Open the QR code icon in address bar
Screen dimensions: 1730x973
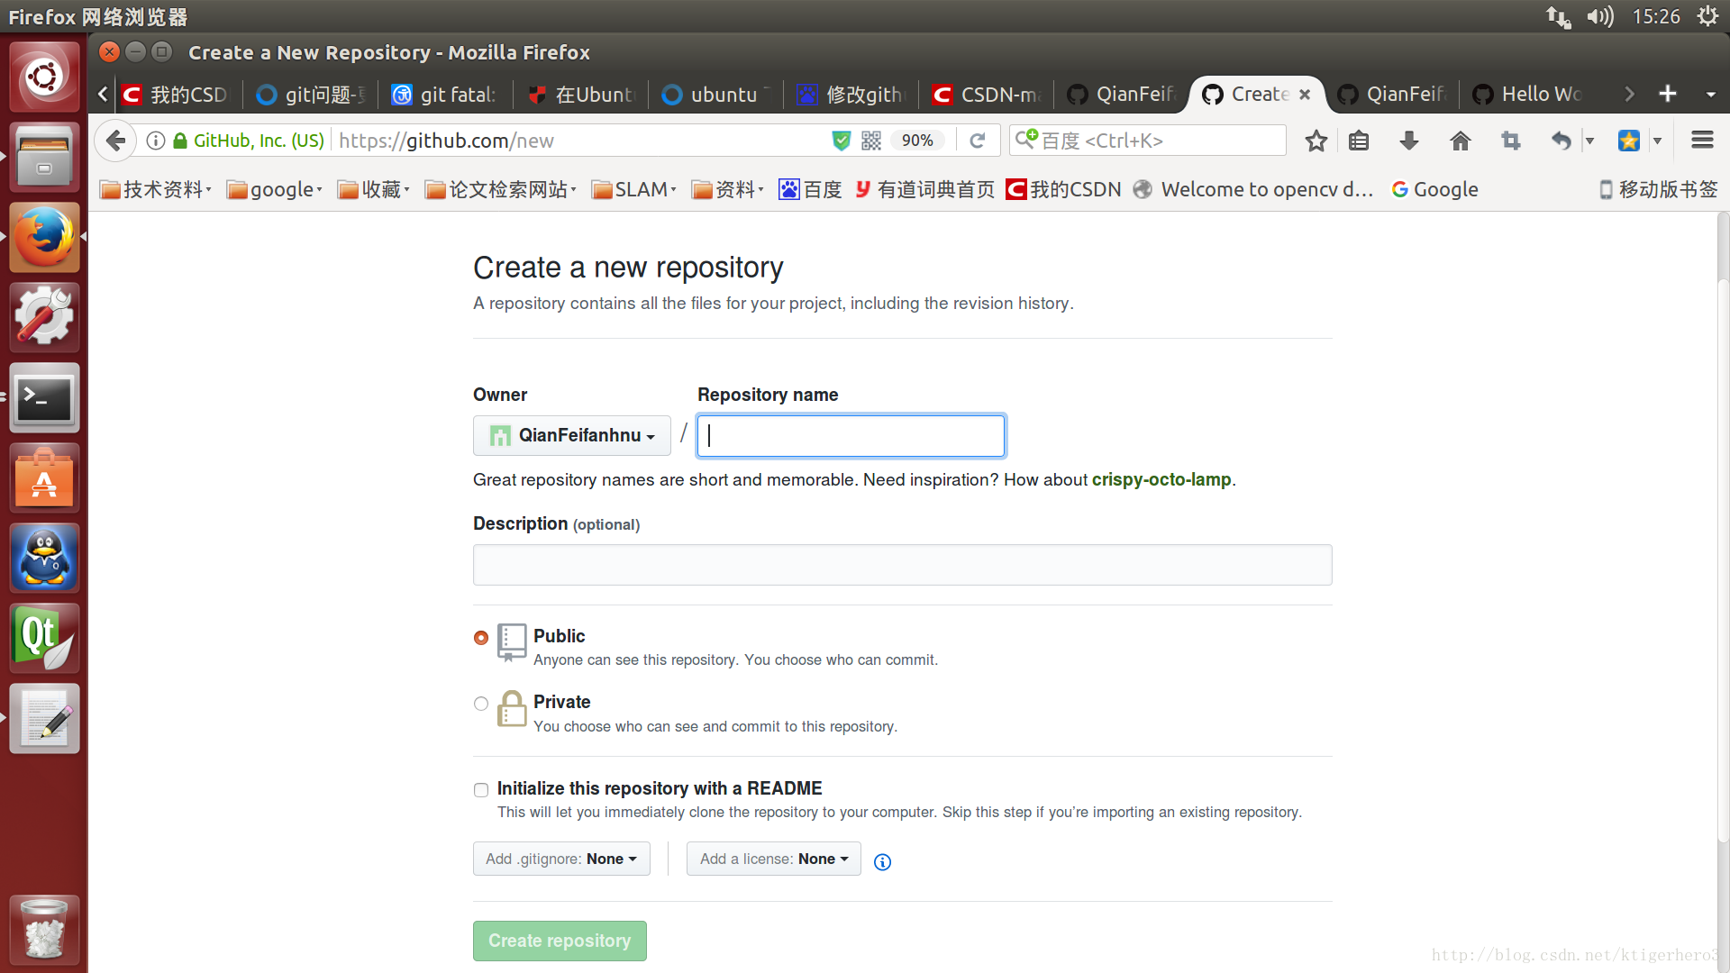click(871, 141)
